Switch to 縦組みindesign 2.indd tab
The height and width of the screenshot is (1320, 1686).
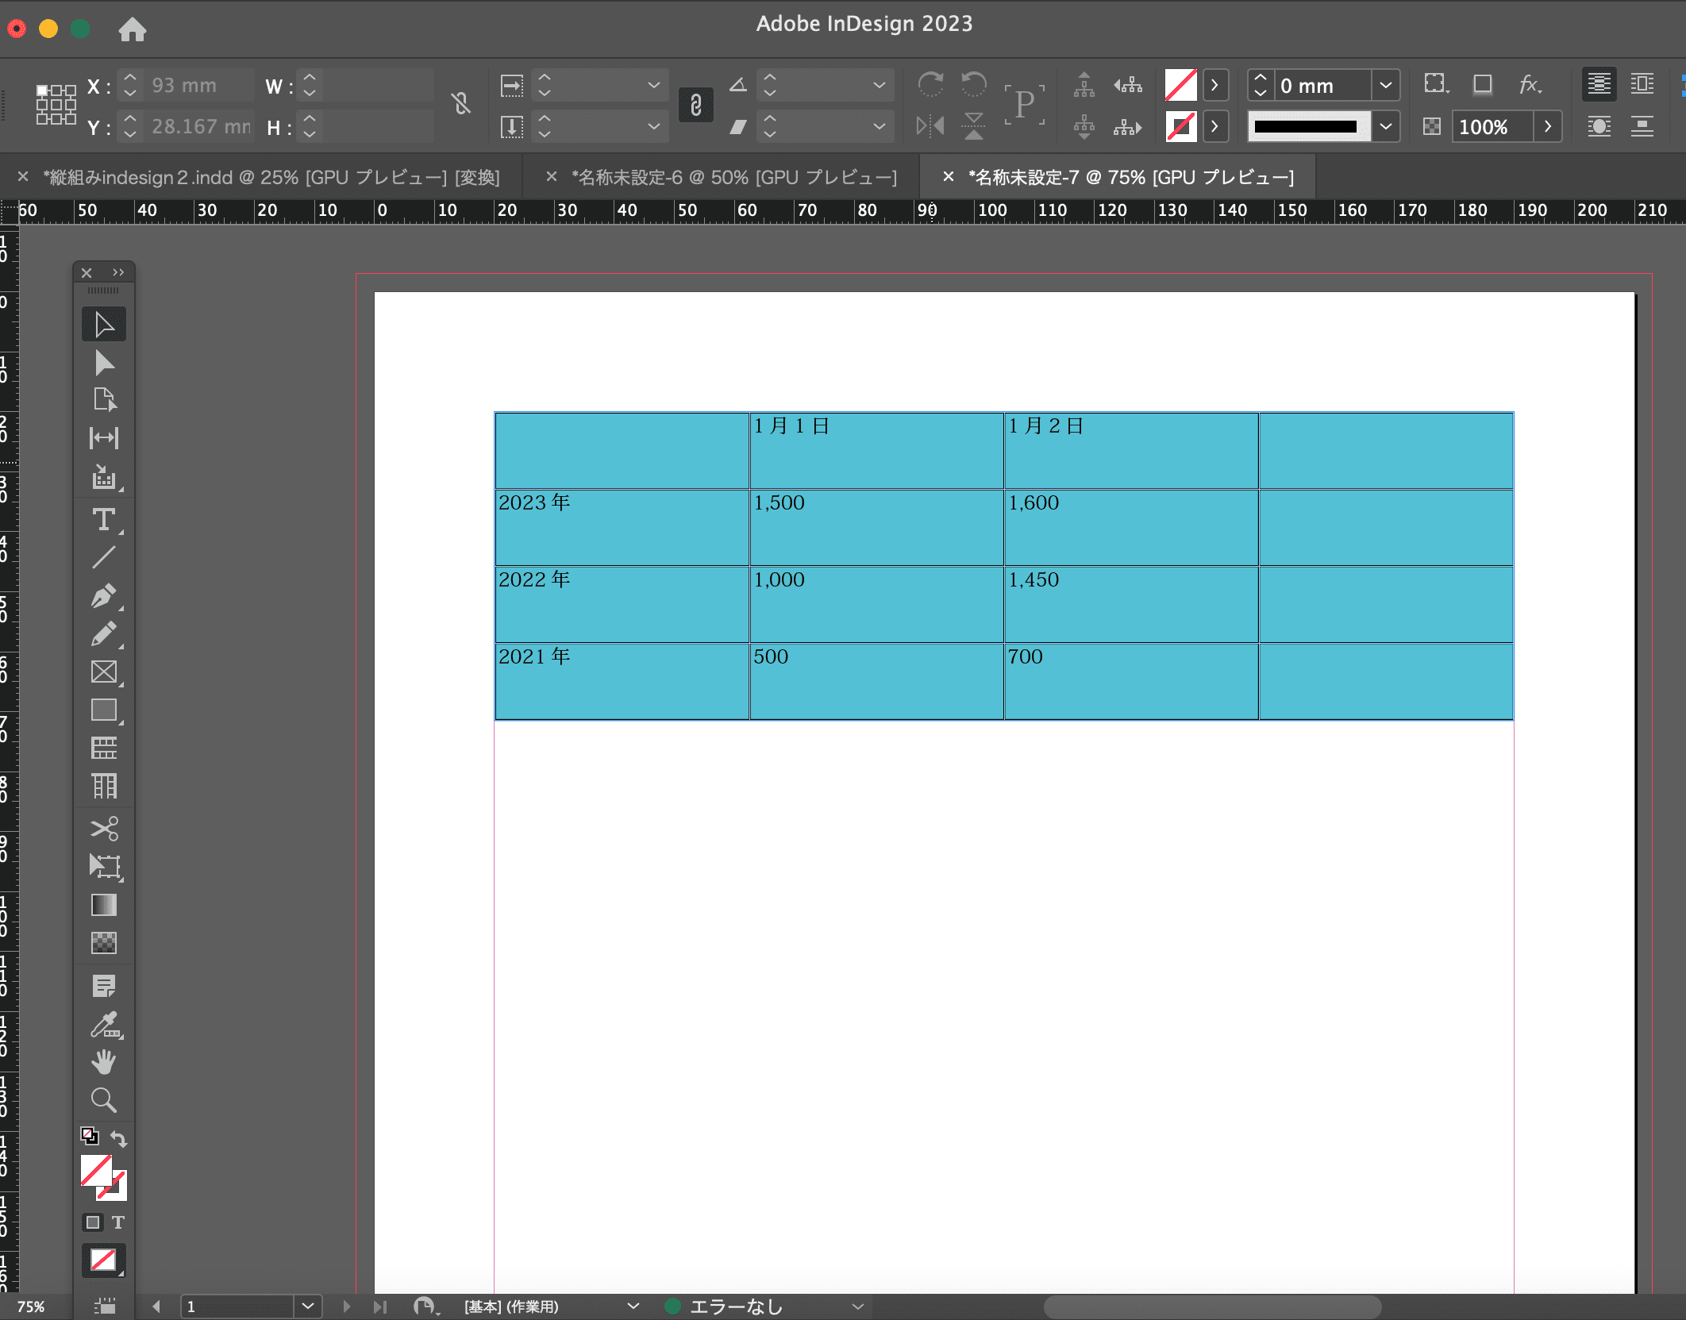271,177
